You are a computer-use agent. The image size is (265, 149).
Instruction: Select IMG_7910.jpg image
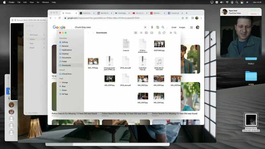click(x=93, y=63)
